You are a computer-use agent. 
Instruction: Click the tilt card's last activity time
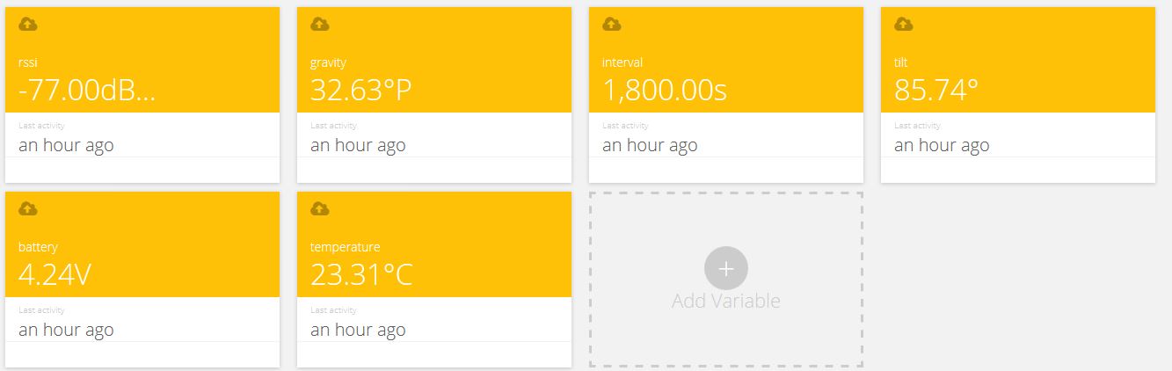pyautogui.click(x=941, y=146)
